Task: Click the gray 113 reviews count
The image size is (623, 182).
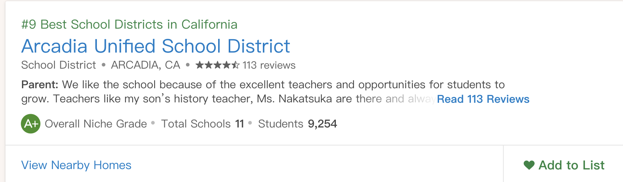Action: pyautogui.click(x=269, y=65)
